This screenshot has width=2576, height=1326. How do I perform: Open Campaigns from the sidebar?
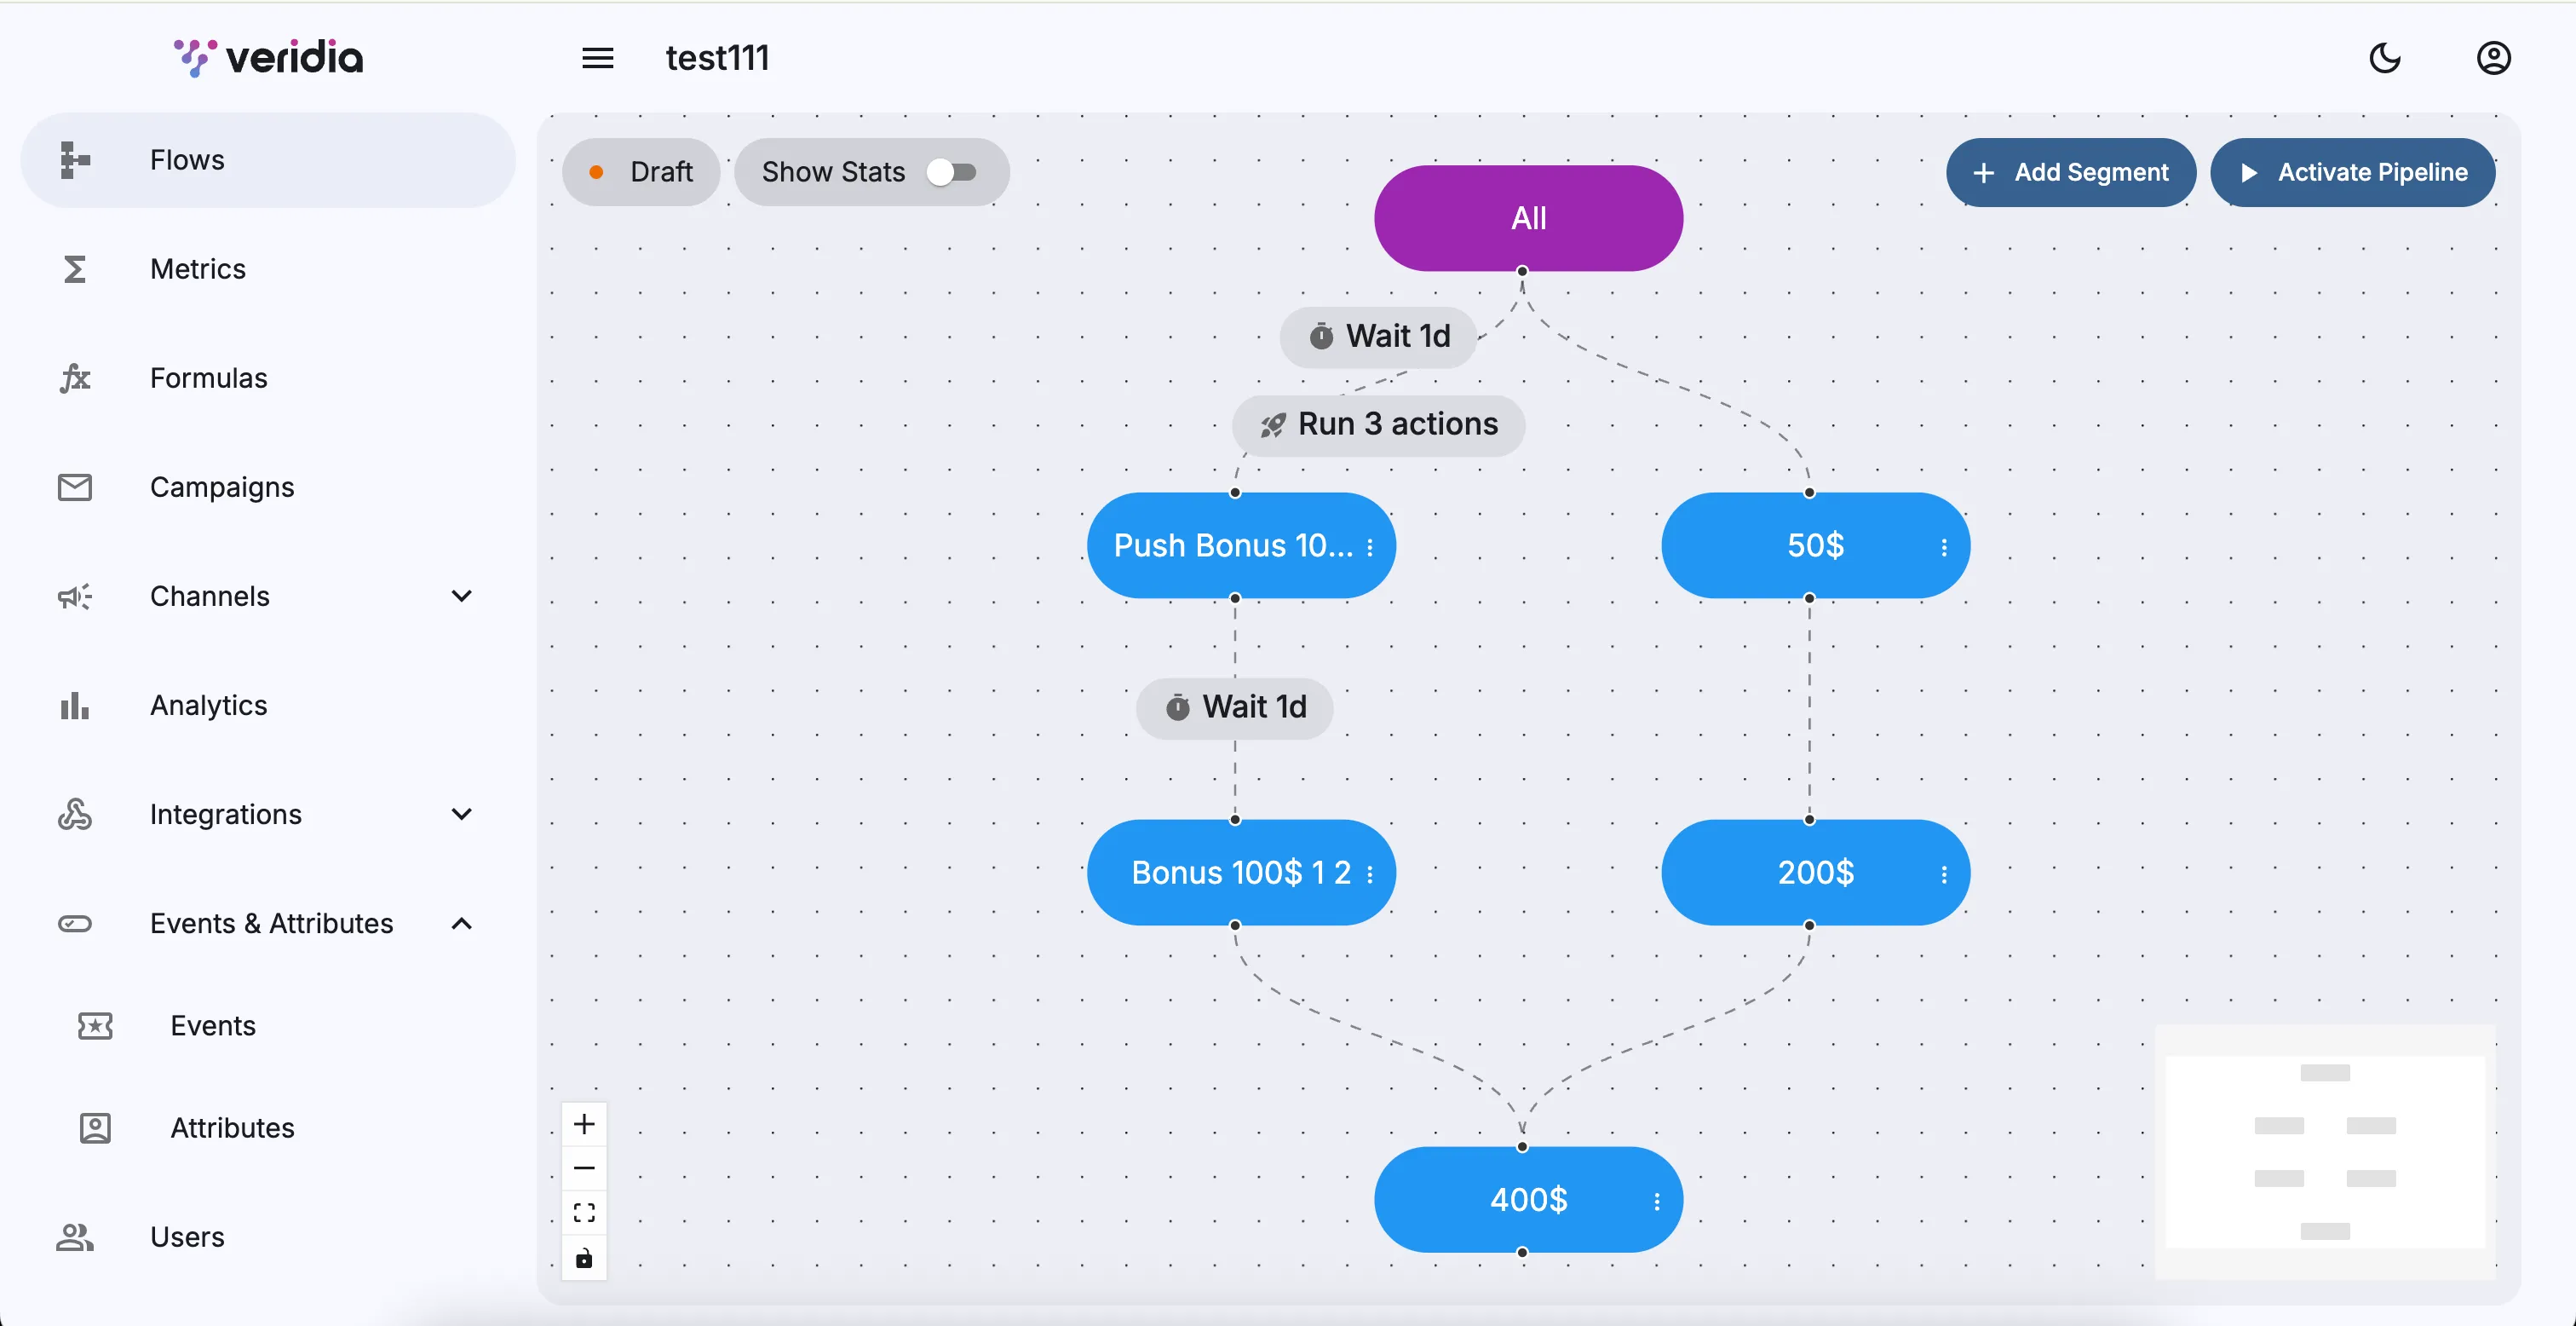point(222,487)
